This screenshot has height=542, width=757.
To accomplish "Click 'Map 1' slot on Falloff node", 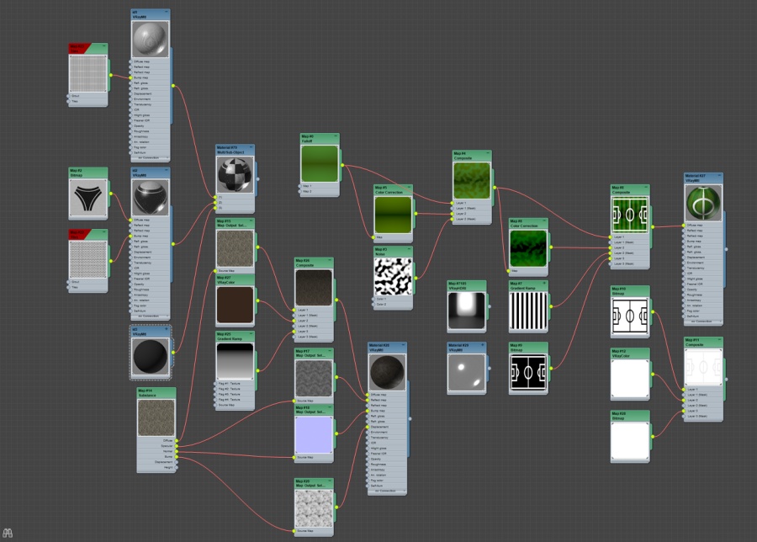I will (320, 186).
